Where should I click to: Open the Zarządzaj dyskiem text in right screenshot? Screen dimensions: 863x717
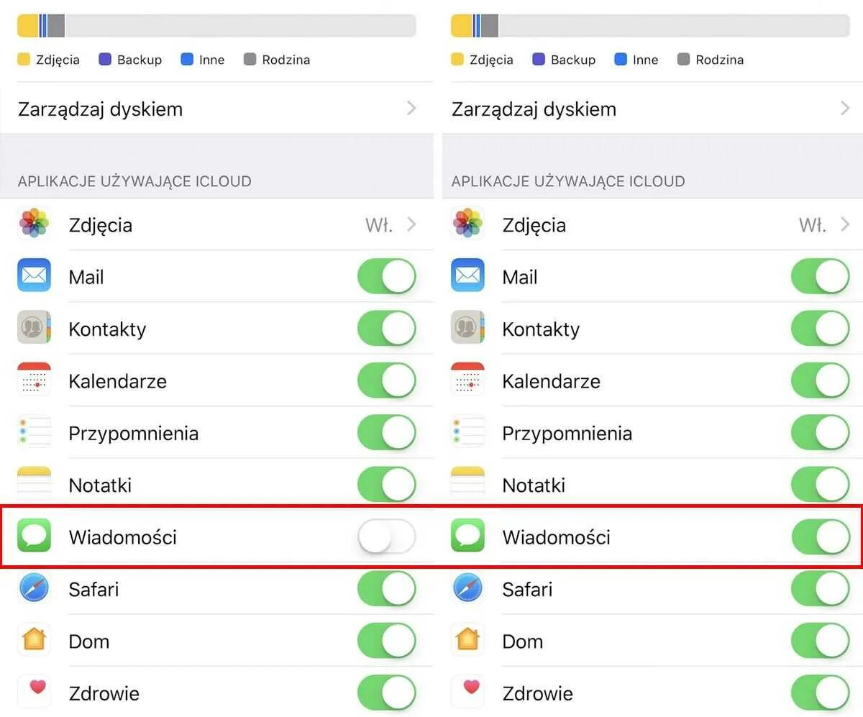click(x=534, y=109)
